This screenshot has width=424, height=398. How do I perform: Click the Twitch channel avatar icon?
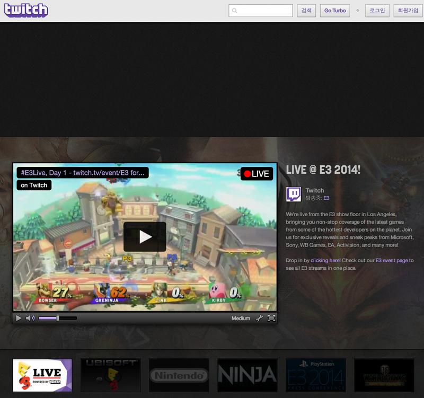[x=294, y=194]
